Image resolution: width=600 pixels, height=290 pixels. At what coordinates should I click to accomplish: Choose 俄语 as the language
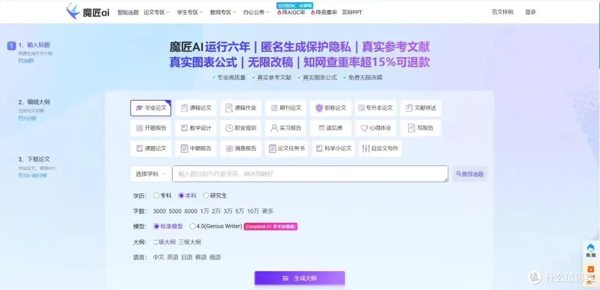pyautogui.click(x=215, y=257)
